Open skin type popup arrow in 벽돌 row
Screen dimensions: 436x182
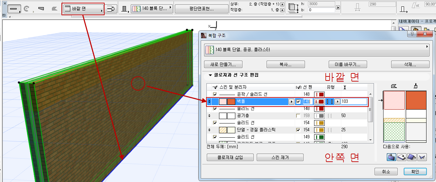pyautogui.click(x=337, y=101)
